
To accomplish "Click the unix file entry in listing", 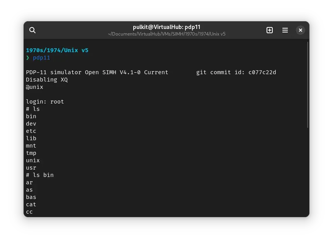I will [33, 160].
